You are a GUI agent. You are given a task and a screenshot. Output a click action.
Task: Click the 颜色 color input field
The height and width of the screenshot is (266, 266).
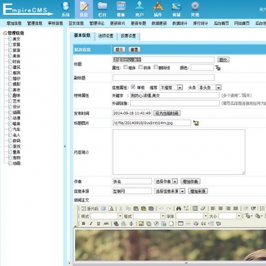[x=202, y=68]
